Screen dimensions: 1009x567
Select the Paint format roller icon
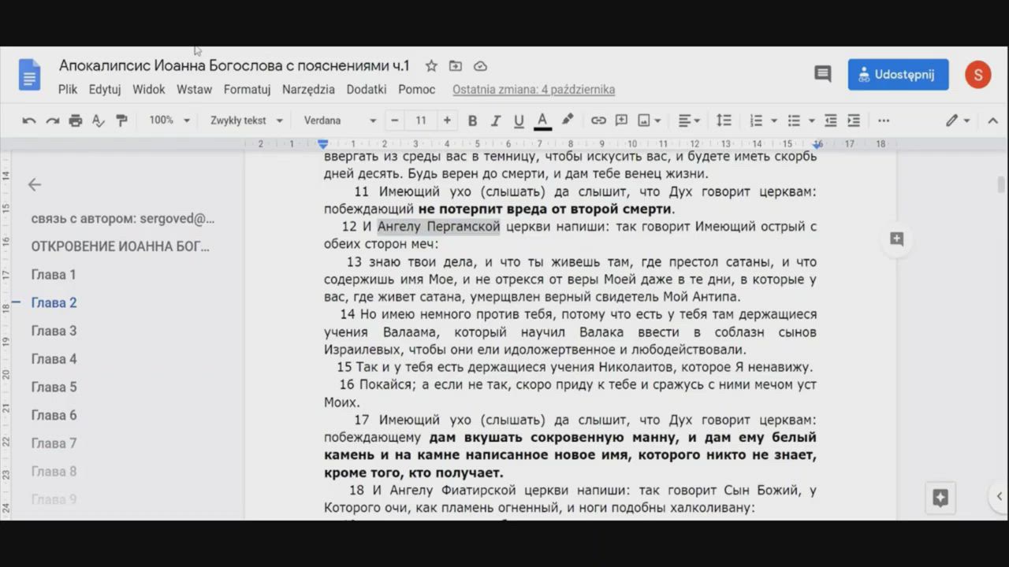(x=121, y=120)
